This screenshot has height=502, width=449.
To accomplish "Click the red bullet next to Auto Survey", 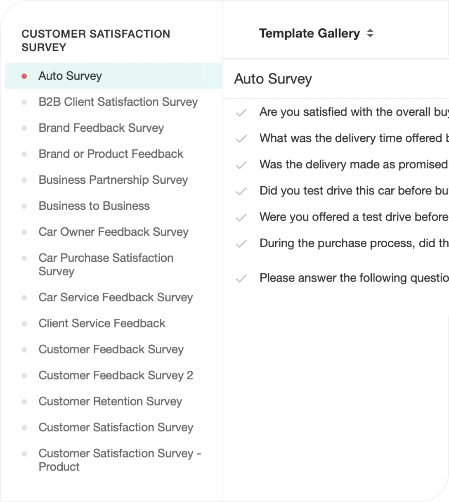I will coord(24,76).
